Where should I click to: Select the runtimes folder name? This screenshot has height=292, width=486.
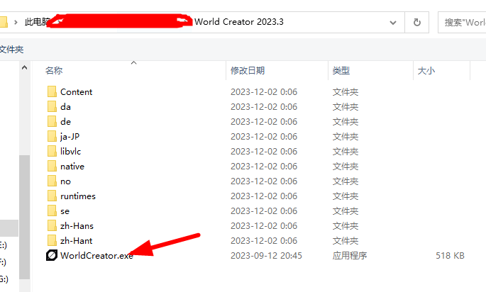pyautogui.click(x=78, y=196)
